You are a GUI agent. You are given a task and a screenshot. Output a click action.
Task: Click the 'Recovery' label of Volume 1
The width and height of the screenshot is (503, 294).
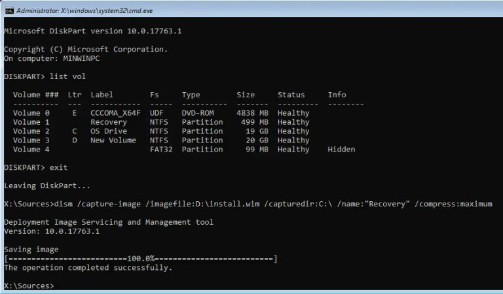point(109,122)
